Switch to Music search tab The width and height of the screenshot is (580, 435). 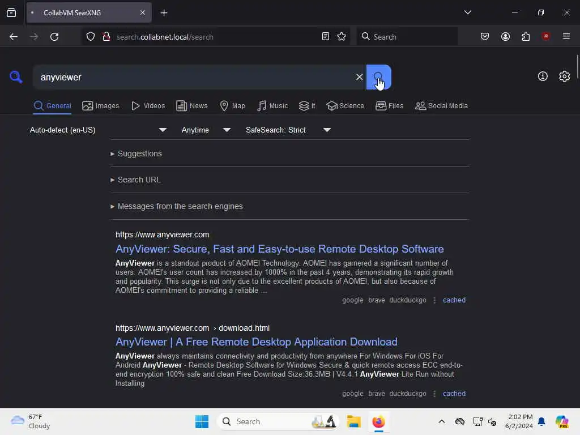pos(272,106)
